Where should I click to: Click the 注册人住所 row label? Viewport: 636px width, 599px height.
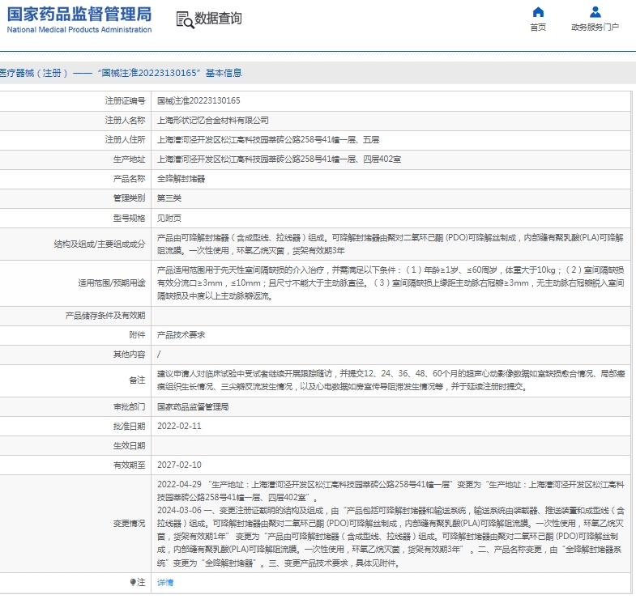(x=125, y=139)
